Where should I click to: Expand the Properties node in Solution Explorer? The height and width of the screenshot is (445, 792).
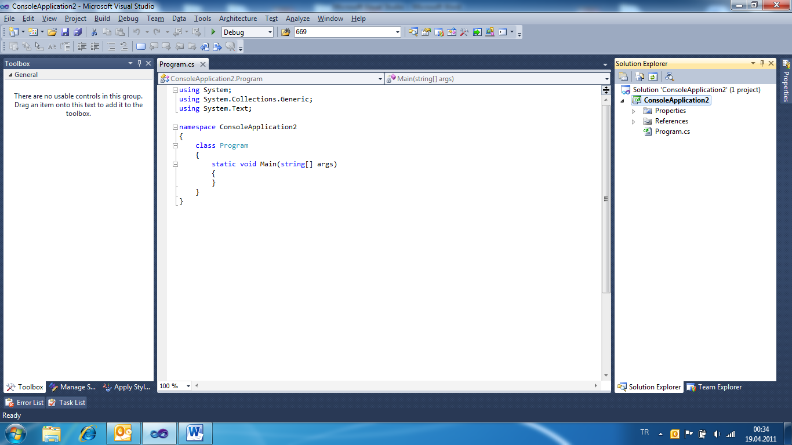[x=634, y=111]
